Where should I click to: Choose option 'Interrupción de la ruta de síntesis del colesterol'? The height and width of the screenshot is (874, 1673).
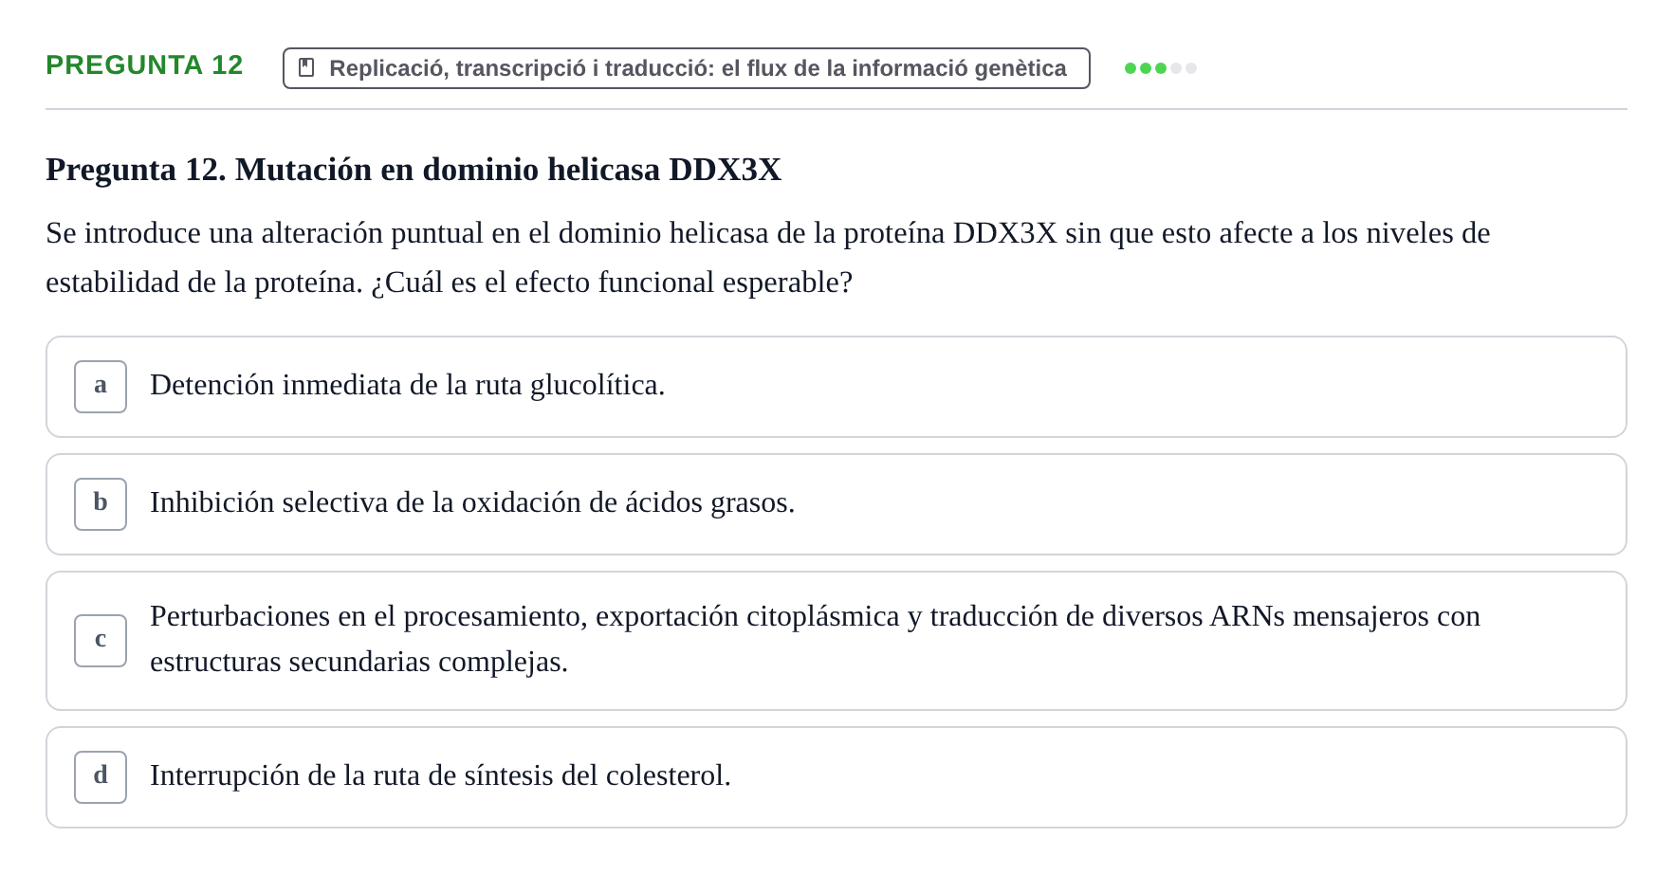coord(836,777)
